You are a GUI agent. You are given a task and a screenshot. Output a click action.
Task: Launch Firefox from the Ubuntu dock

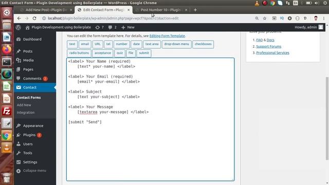pyautogui.click(x=7, y=50)
